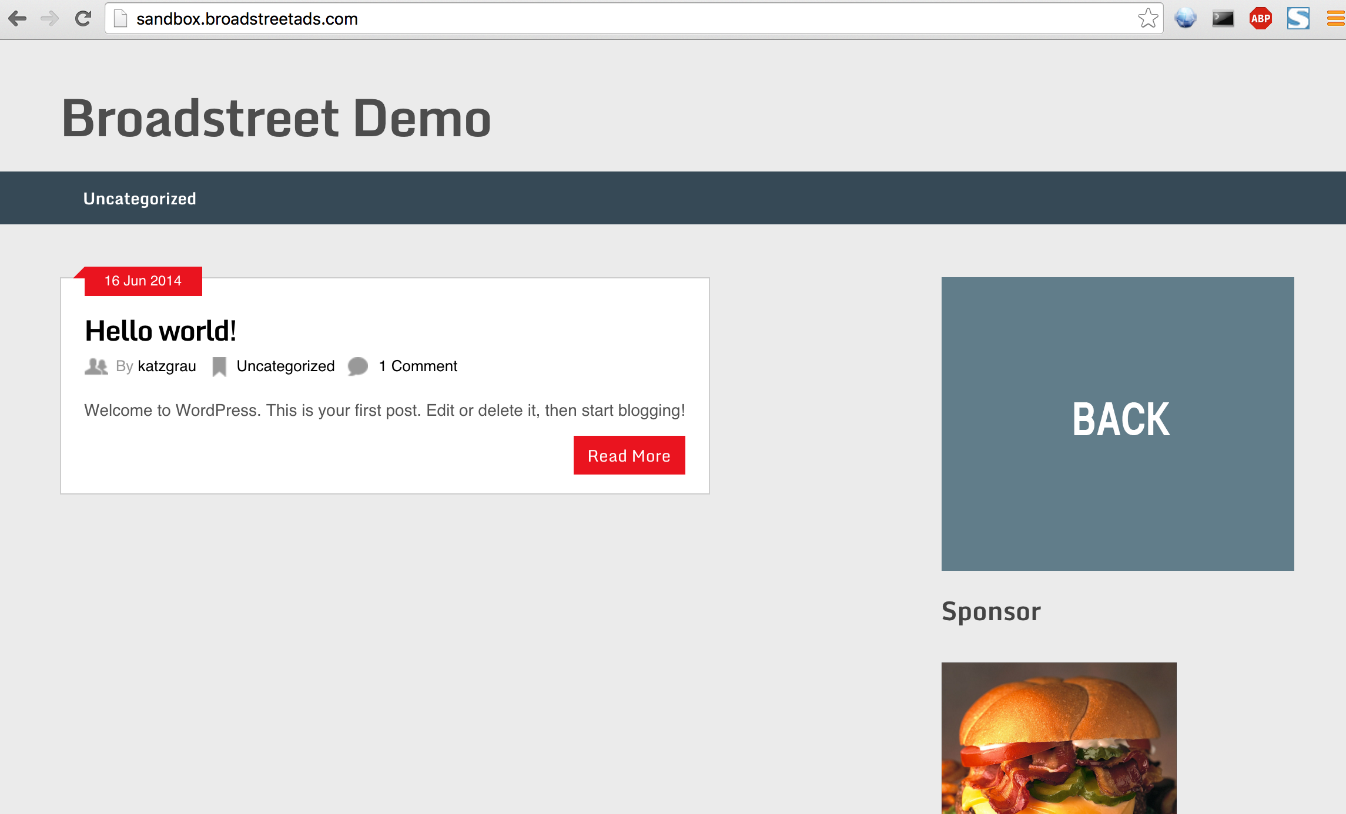Click the BACK ad banner

(1118, 424)
